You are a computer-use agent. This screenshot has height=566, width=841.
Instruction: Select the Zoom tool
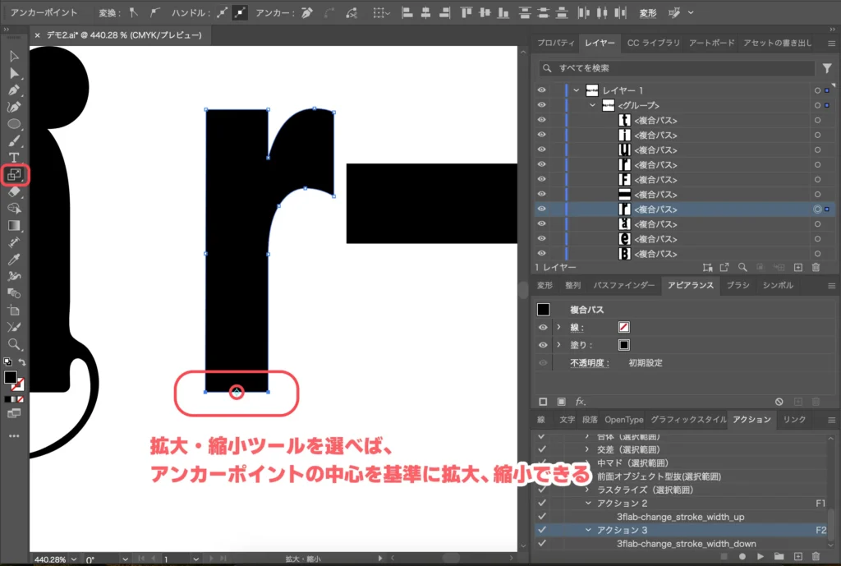click(13, 343)
